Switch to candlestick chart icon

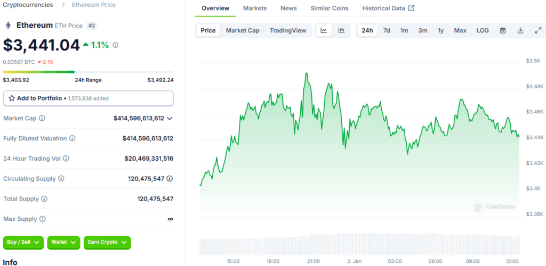coord(341,30)
